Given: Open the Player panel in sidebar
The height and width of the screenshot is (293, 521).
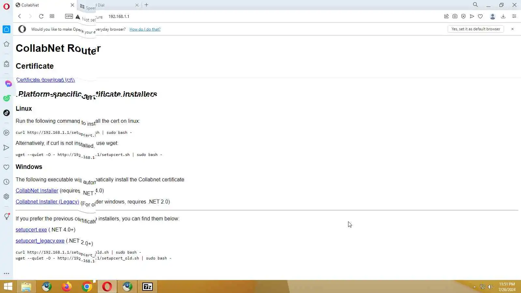Looking at the screenshot, I should click(x=7, y=133).
